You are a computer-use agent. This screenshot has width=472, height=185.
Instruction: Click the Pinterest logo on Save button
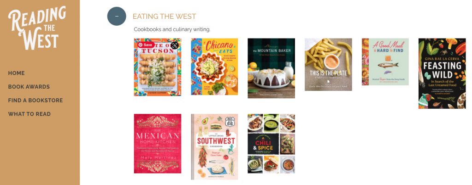pos(140,45)
